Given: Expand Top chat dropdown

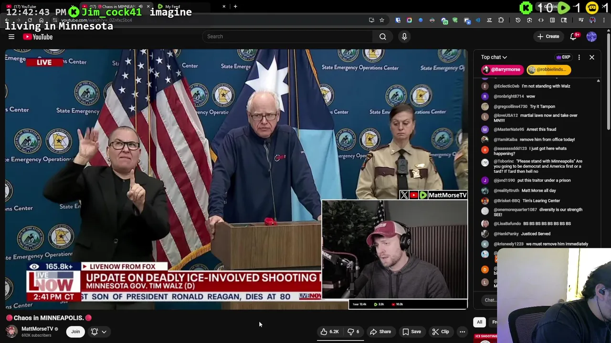Looking at the screenshot, I should pyautogui.click(x=494, y=57).
